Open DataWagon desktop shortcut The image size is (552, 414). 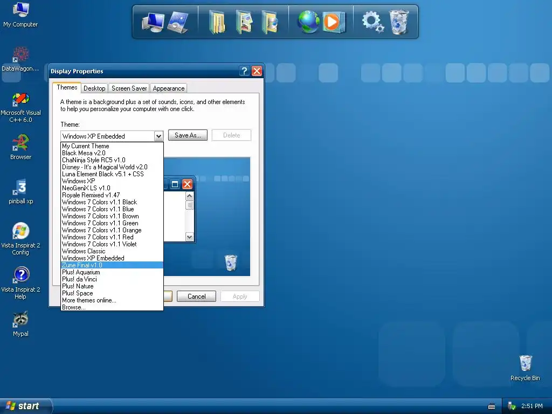20,59
